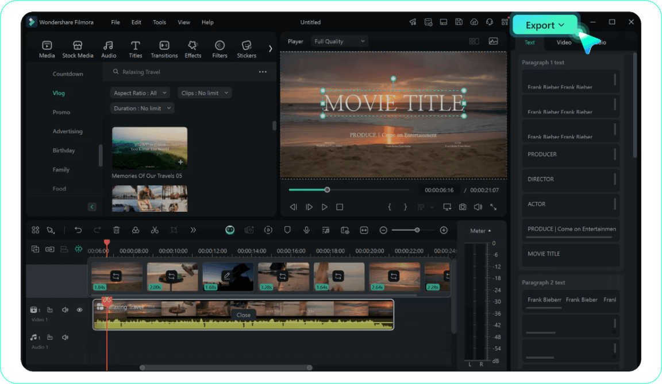The image size is (662, 384).
Task: Select the crop tool in timeline toolbar
Action: (174, 230)
